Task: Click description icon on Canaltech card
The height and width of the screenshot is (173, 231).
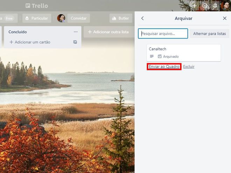Action: coord(152,56)
